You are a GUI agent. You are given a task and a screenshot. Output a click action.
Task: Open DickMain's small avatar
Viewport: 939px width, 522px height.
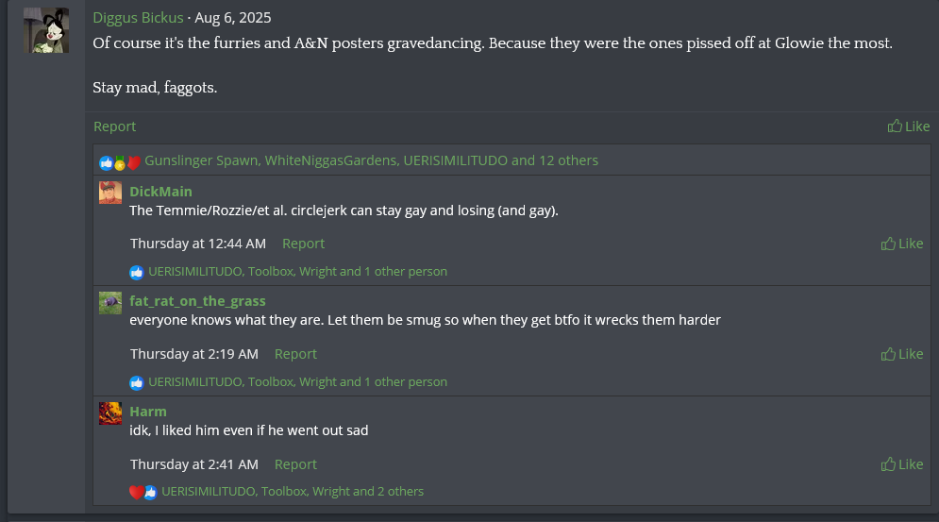point(110,193)
